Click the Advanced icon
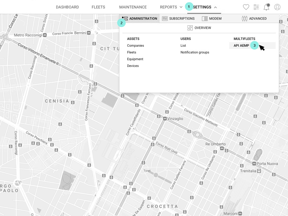The height and width of the screenshot is (216, 288). 244,18
